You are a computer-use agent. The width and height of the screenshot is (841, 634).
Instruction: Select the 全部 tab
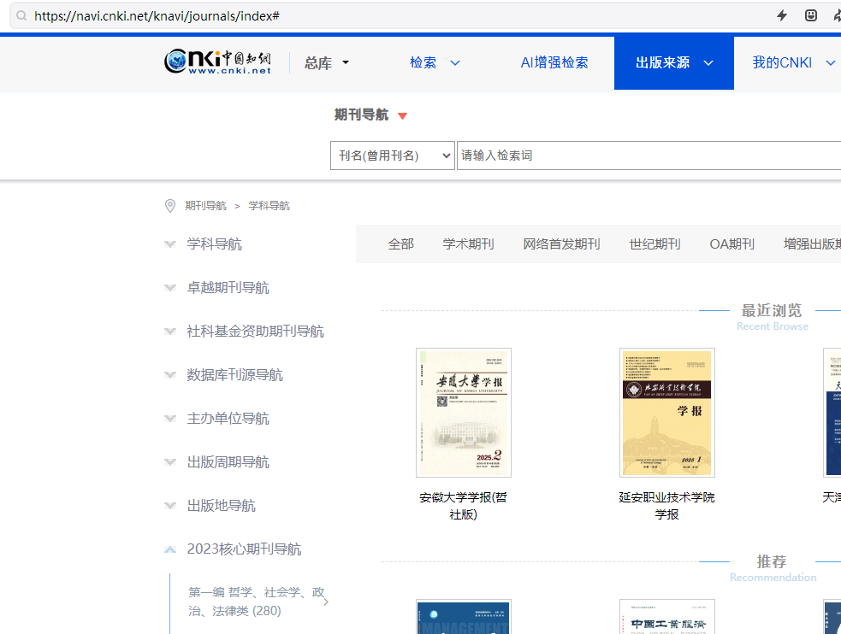coord(400,244)
